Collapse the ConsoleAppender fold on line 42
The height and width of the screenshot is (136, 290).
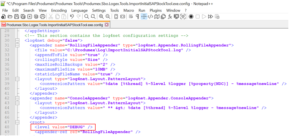pyautogui.click(x=17, y=98)
